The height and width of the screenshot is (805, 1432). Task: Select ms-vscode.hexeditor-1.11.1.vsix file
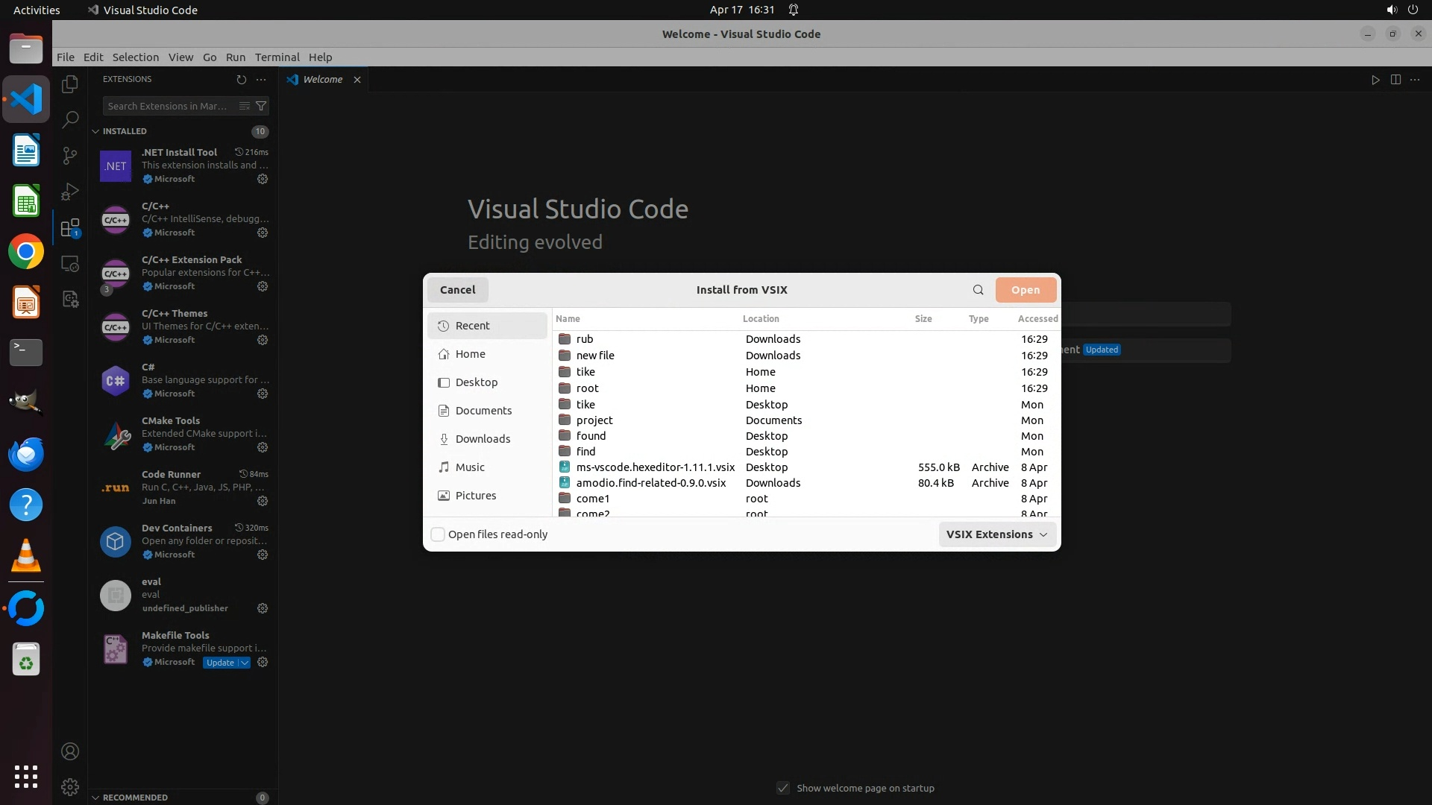655,467
